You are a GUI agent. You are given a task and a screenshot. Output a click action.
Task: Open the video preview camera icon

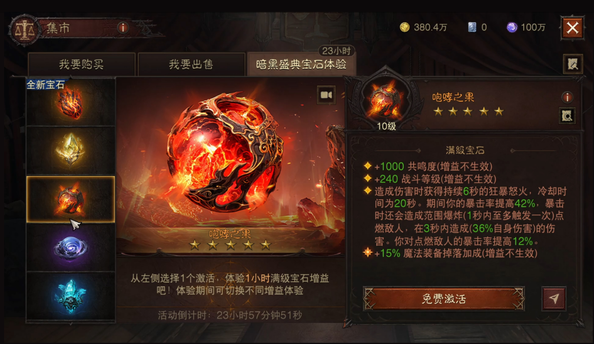[x=326, y=95]
